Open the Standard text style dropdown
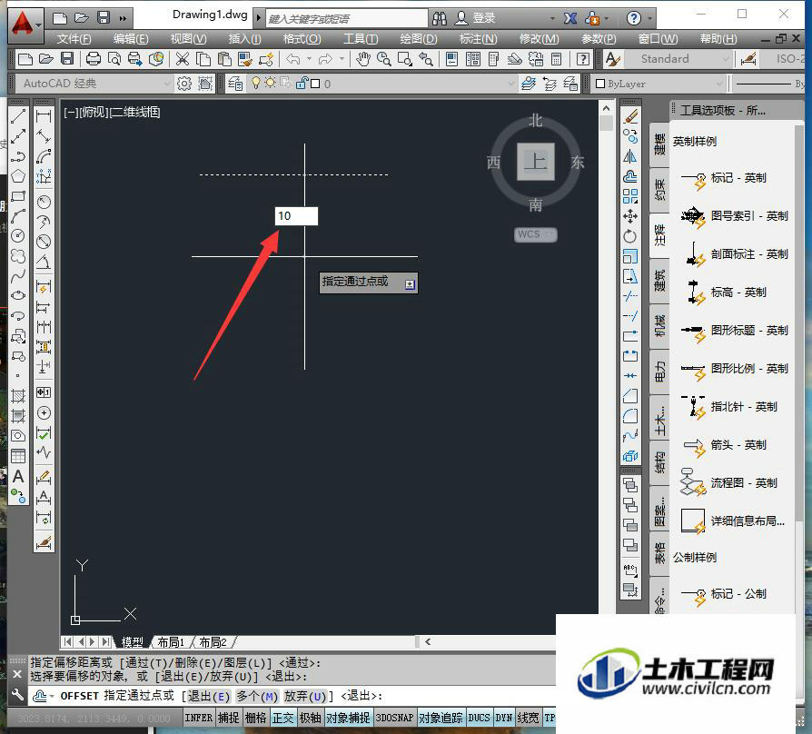Screen dimensions: 812x734 click(x=678, y=59)
